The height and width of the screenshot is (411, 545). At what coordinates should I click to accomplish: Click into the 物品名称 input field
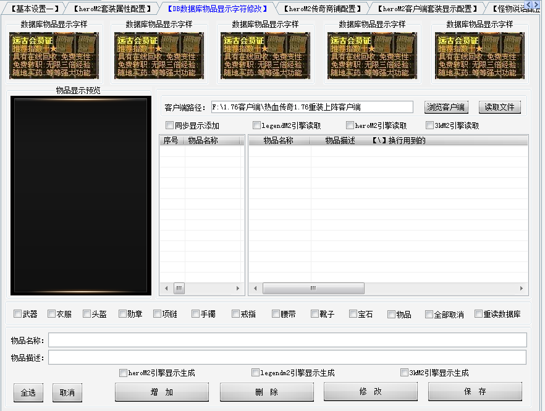287,340
